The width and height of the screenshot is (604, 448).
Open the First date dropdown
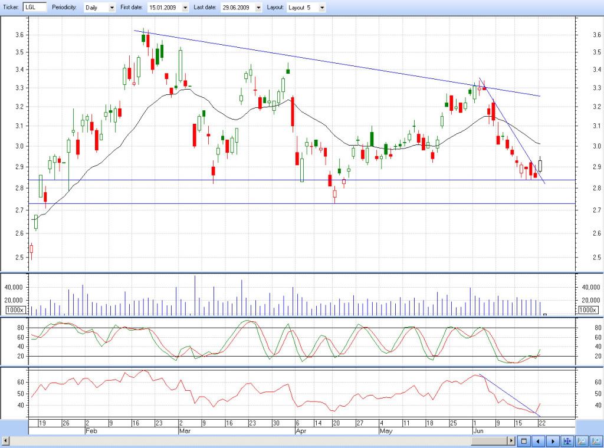pyautogui.click(x=185, y=8)
